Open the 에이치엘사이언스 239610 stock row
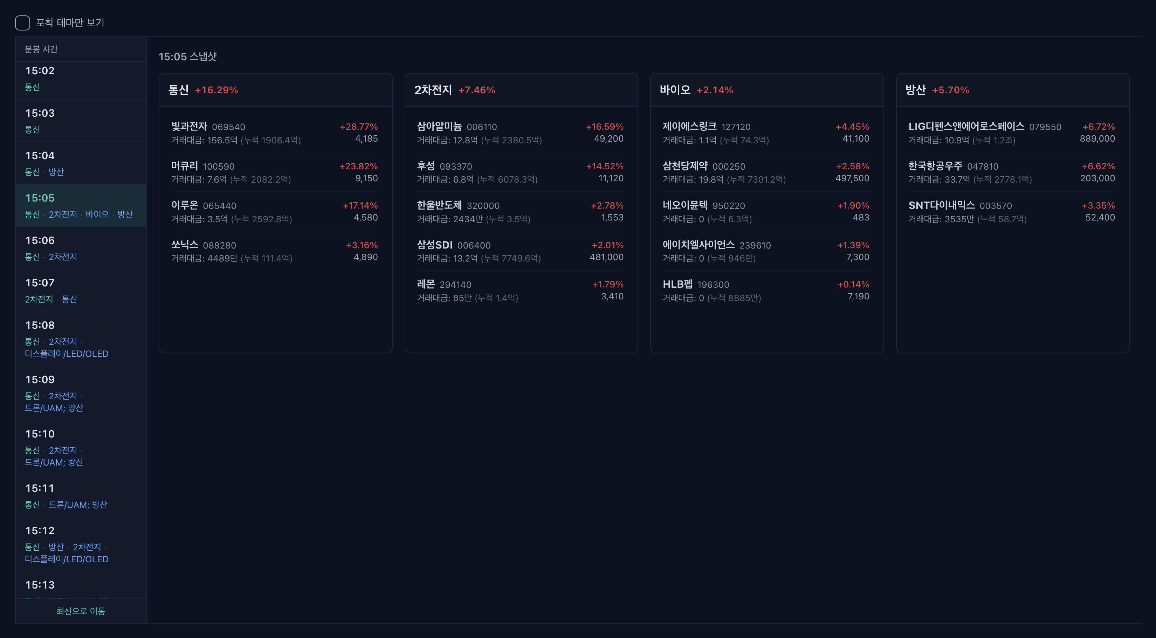This screenshot has height=638, width=1156. coord(766,251)
